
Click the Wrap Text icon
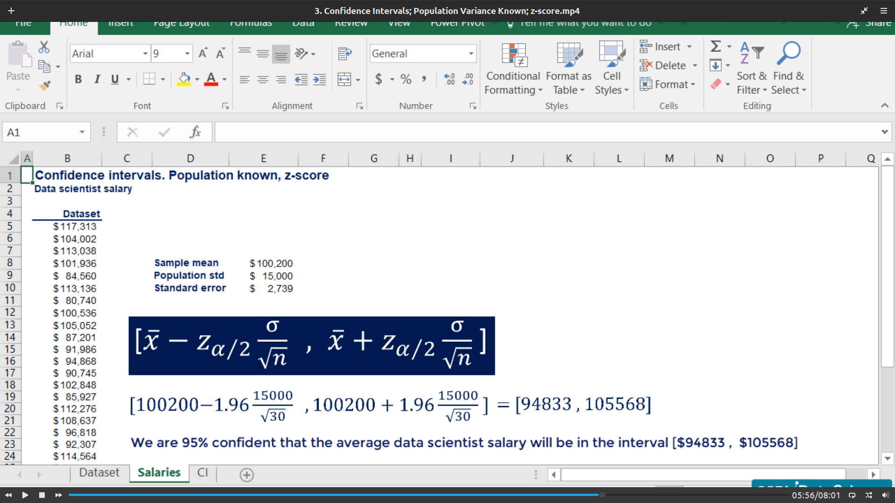[x=344, y=54]
